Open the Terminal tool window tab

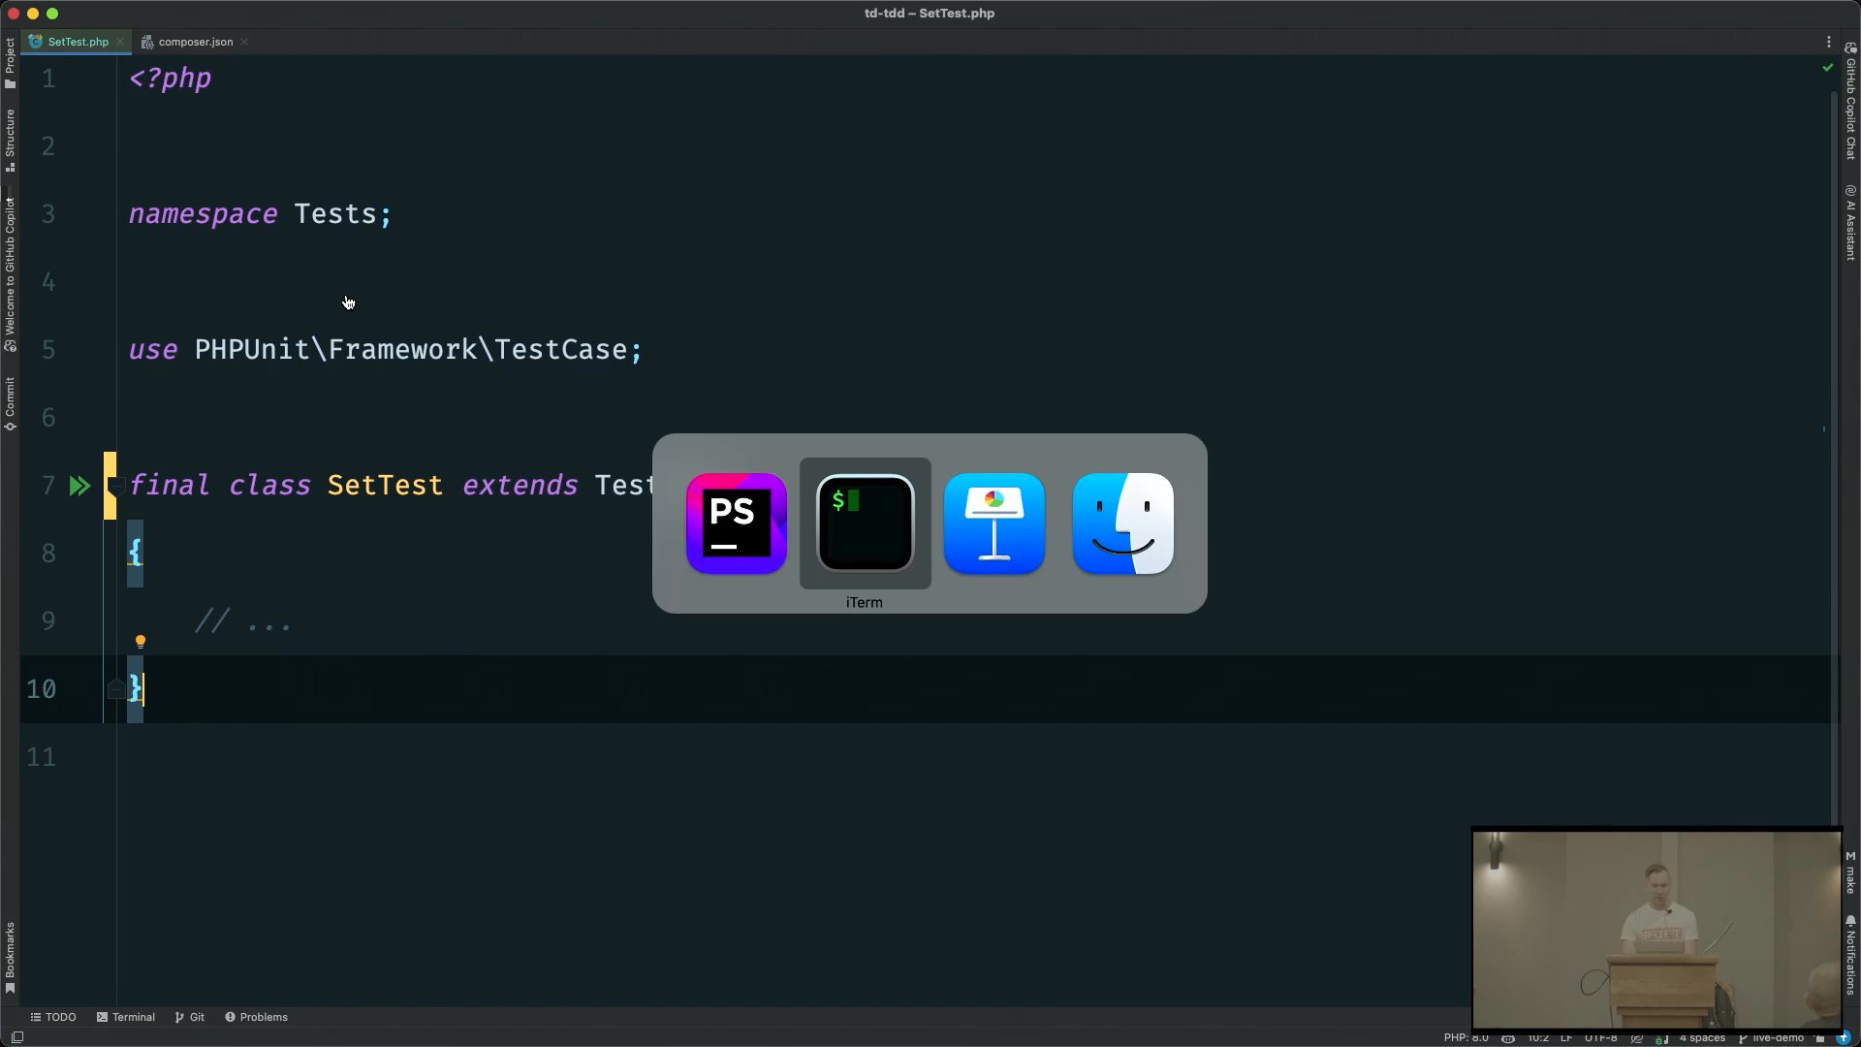point(126,1017)
